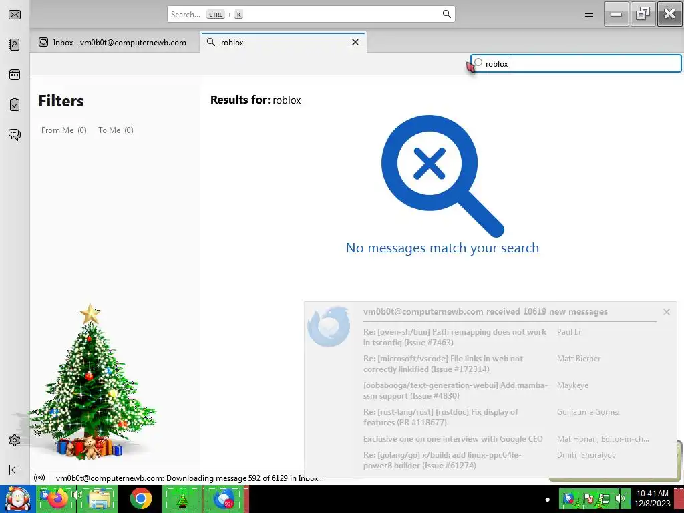684x513 pixels.
Task: Click the 'Results for: roblox' heading
Action: pos(256,100)
